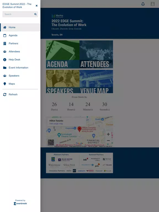159x212 pixels.
Task: Open the Partners menu item
Action: tap(20, 43)
